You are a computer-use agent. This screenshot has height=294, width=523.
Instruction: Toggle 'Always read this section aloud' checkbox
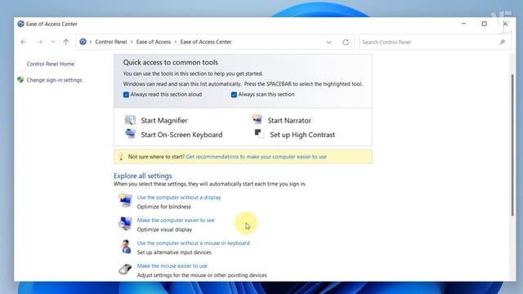tap(126, 95)
